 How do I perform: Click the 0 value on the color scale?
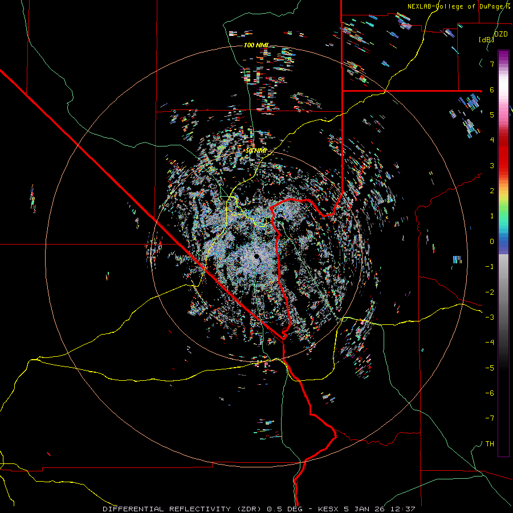pyautogui.click(x=492, y=242)
